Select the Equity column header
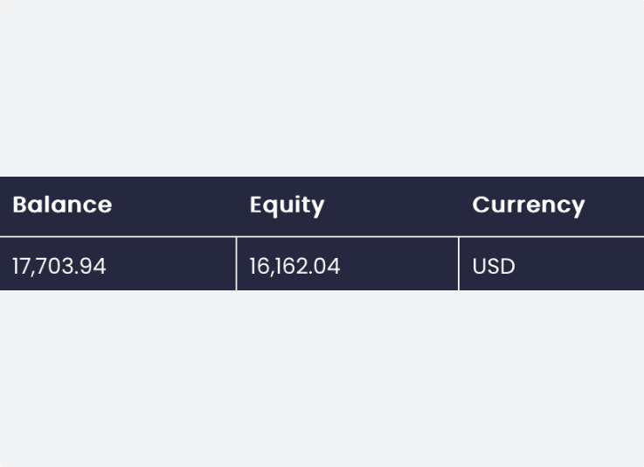This screenshot has height=467, width=644. point(287,205)
